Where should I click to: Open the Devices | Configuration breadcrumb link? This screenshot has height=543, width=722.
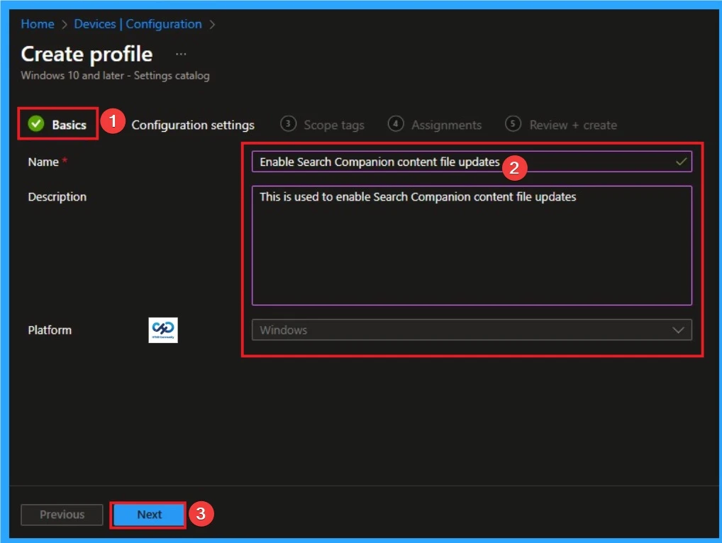tap(138, 23)
